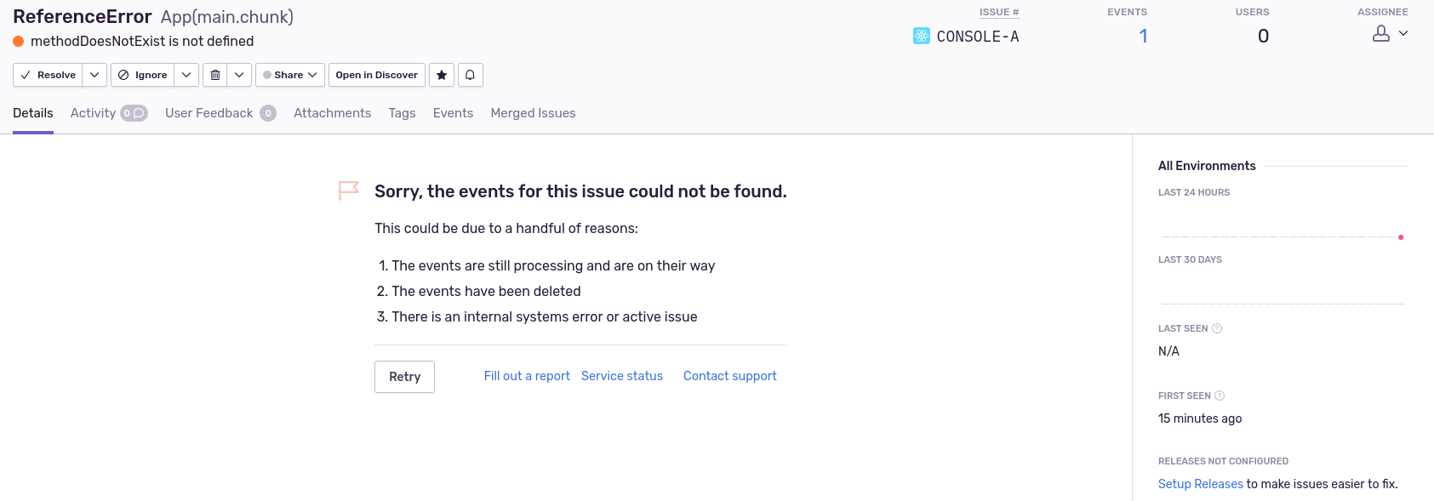Click the Retry button
The image size is (1434, 501).
coord(404,376)
